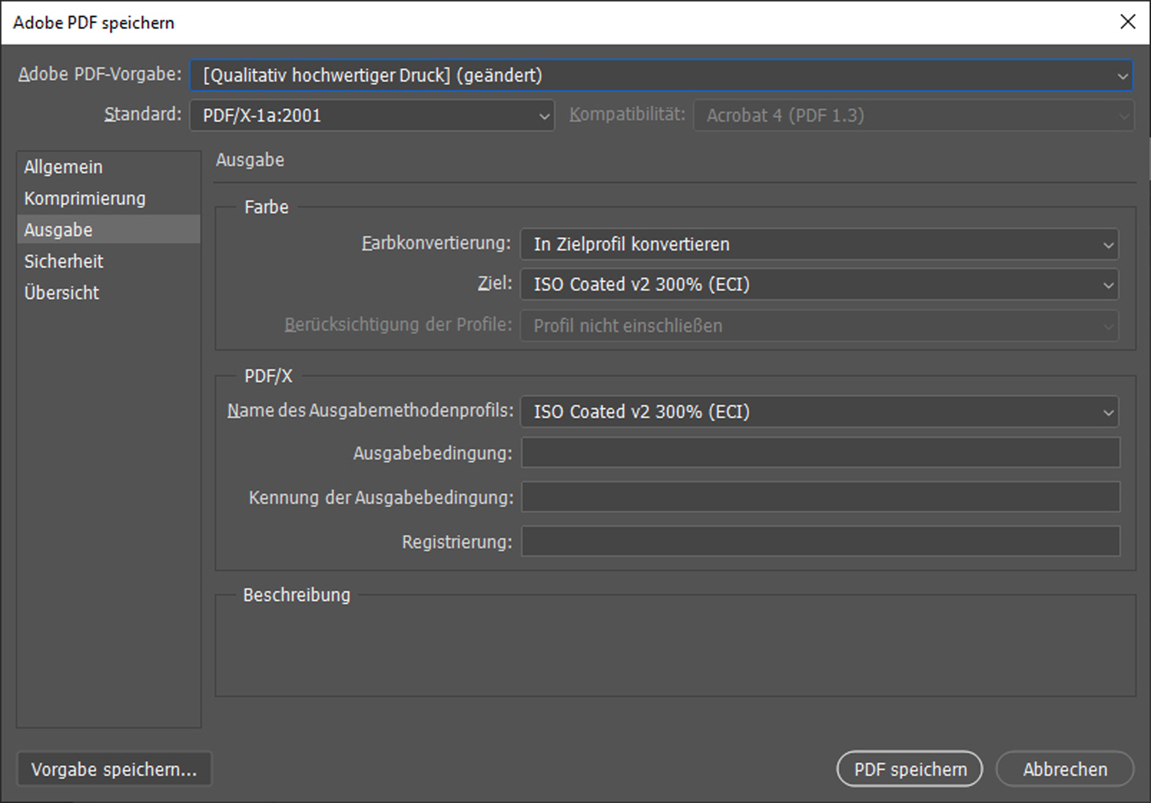
Task: Click the Abbrechen button
Action: point(1065,769)
